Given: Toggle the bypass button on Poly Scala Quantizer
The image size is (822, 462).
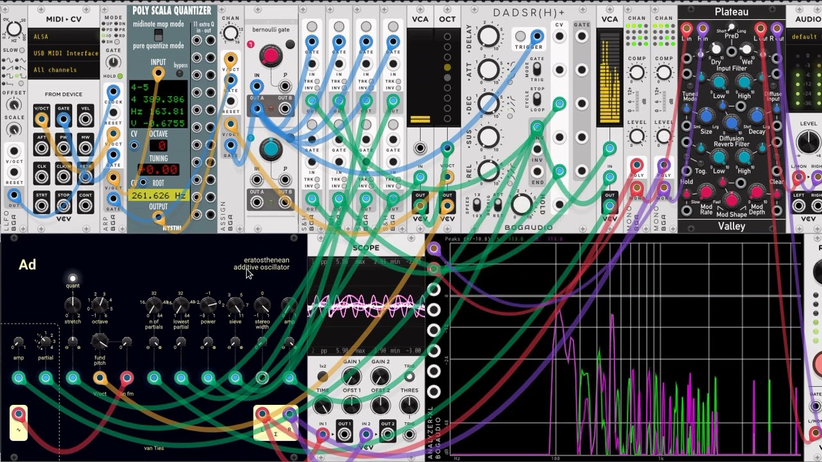Looking at the screenshot, I should 179,73.
